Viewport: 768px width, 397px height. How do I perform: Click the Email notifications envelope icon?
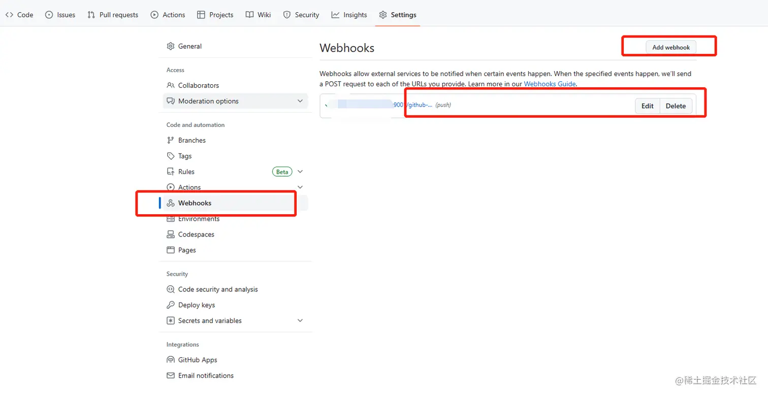point(171,376)
